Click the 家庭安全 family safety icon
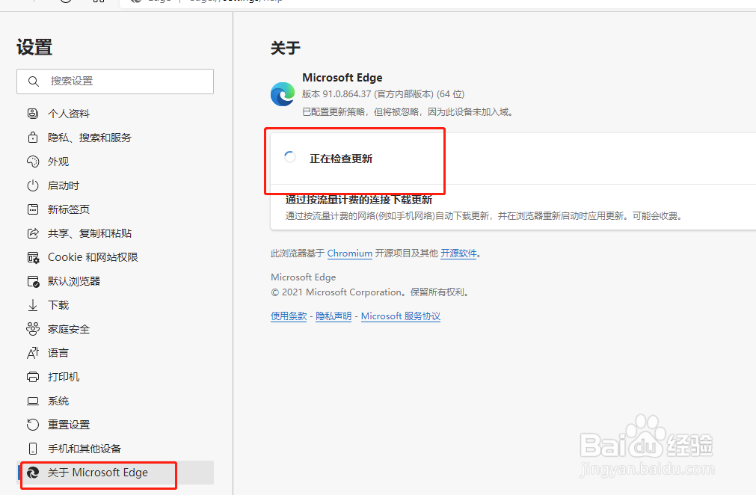 click(33, 329)
